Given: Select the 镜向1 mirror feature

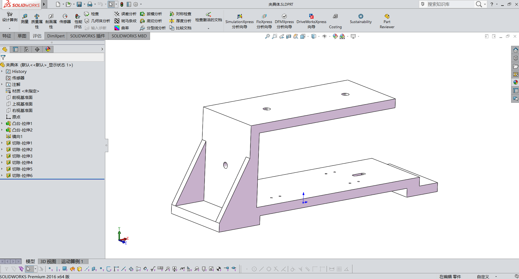Looking at the screenshot, I should [x=14, y=136].
